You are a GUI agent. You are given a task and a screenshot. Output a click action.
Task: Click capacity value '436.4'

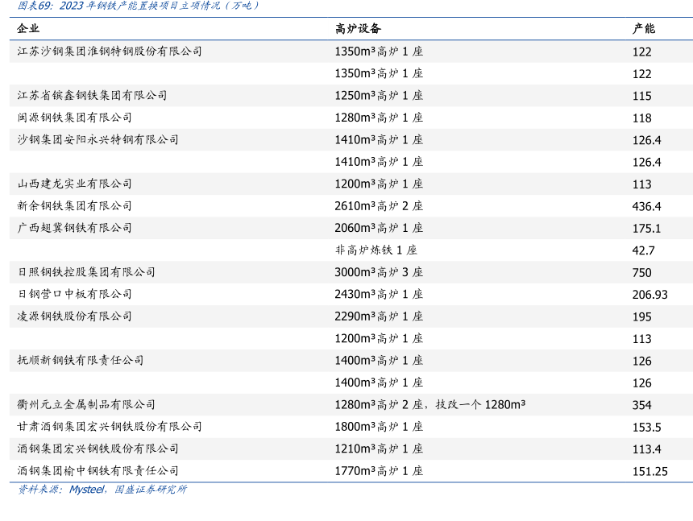646,207
